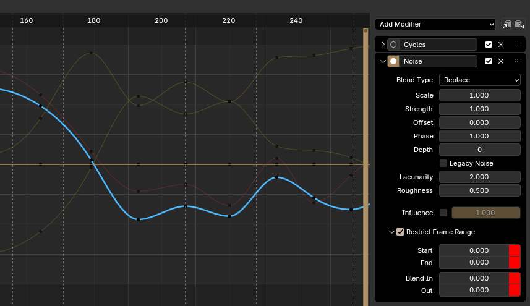Select the Noise modifier name field
Image resolution: width=530 pixels, height=306 pixels.
pos(438,61)
